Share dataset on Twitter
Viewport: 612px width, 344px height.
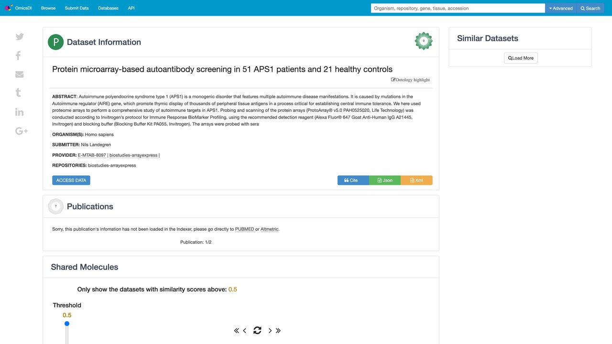[20, 37]
